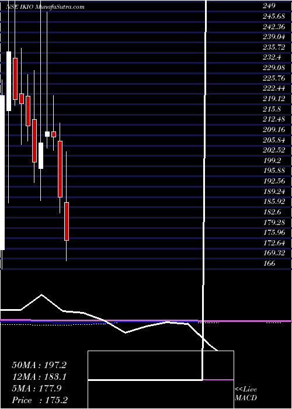
Task: Click the 189.24 price axis label
Action: 274,192
